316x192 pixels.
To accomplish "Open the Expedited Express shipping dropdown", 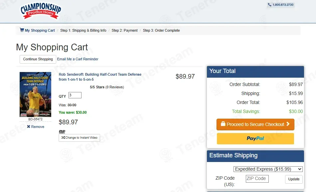I will (268, 169).
